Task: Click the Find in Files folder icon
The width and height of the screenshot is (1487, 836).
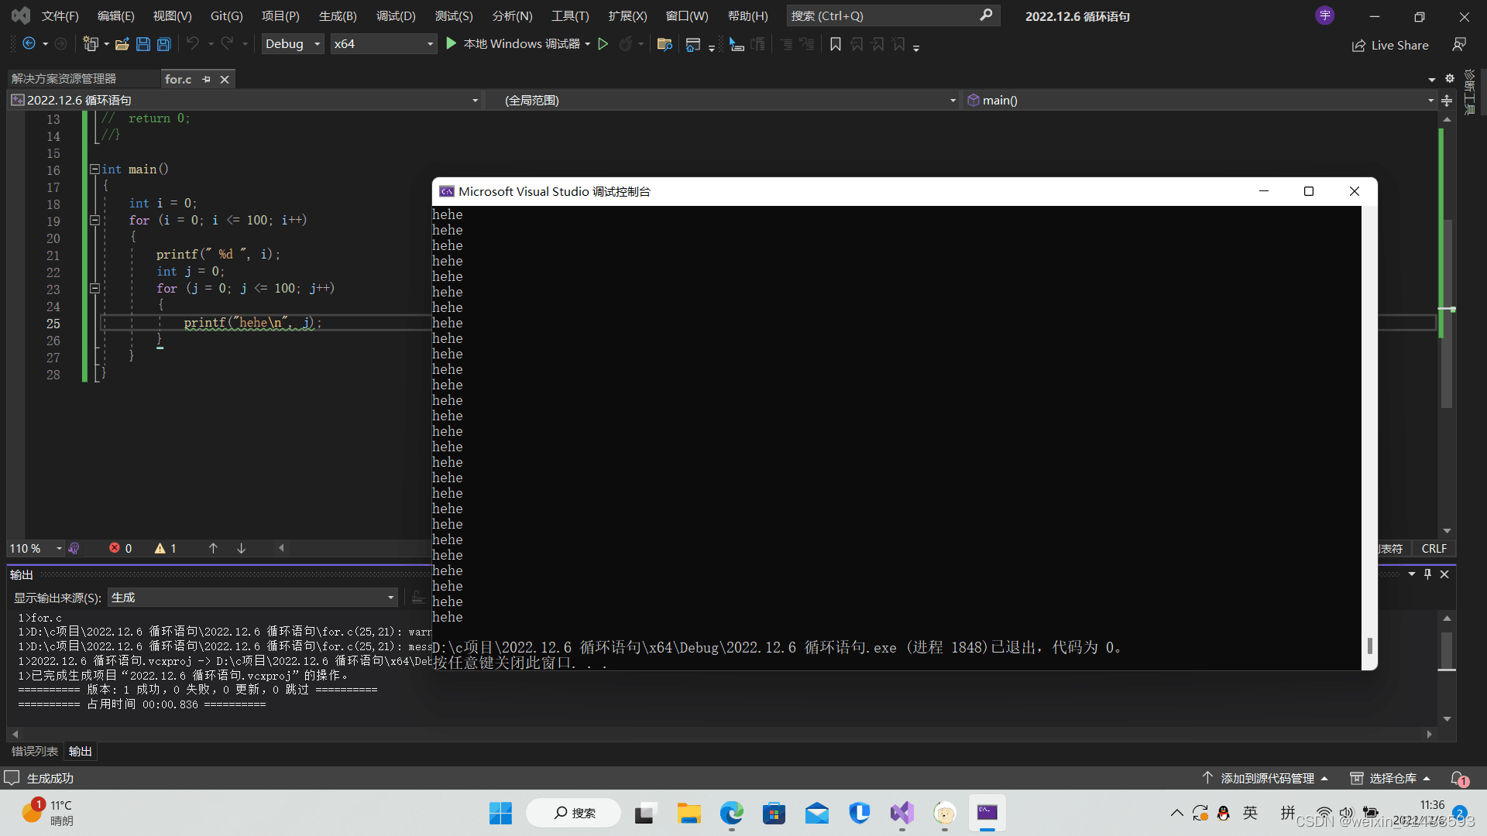Action: [664, 44]
